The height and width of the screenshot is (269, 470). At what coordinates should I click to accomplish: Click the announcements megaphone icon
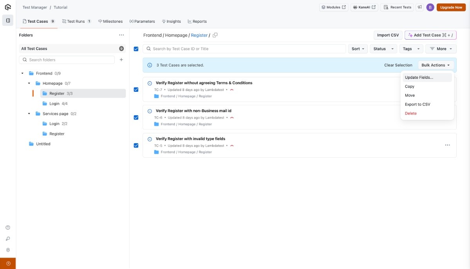tap(420, 7)
